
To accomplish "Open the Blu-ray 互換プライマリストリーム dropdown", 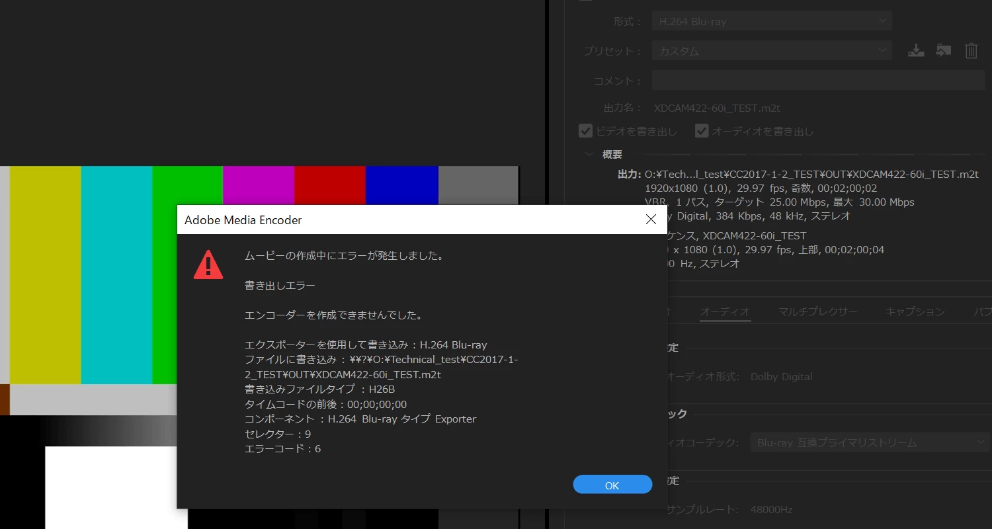I will tap(870, 442).
